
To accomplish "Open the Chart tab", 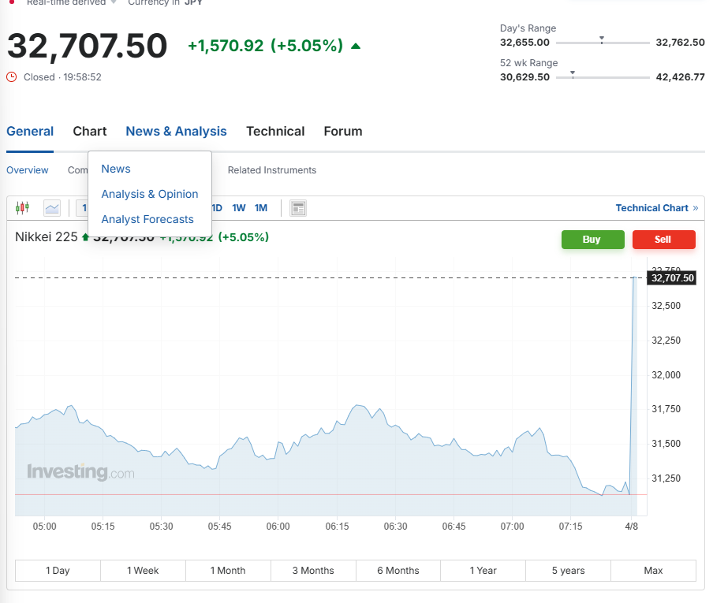I will [90, 132].
